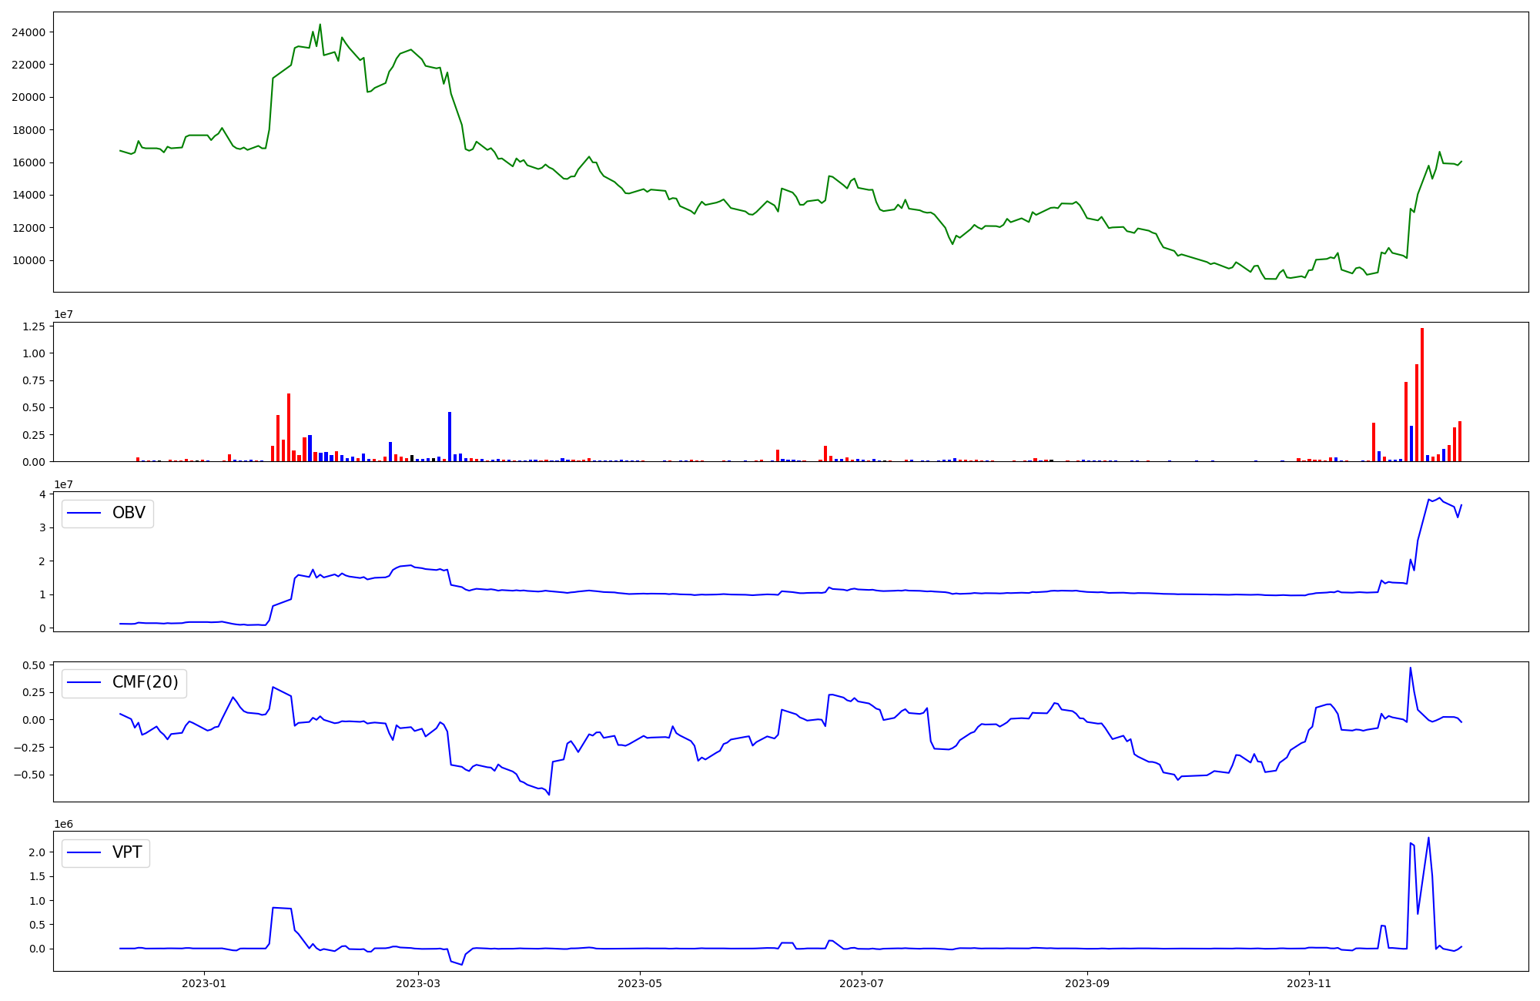Click the 2023-09 date tick label
The height and width of the screenshot is (1001, 1540).
click(1087, 983)
